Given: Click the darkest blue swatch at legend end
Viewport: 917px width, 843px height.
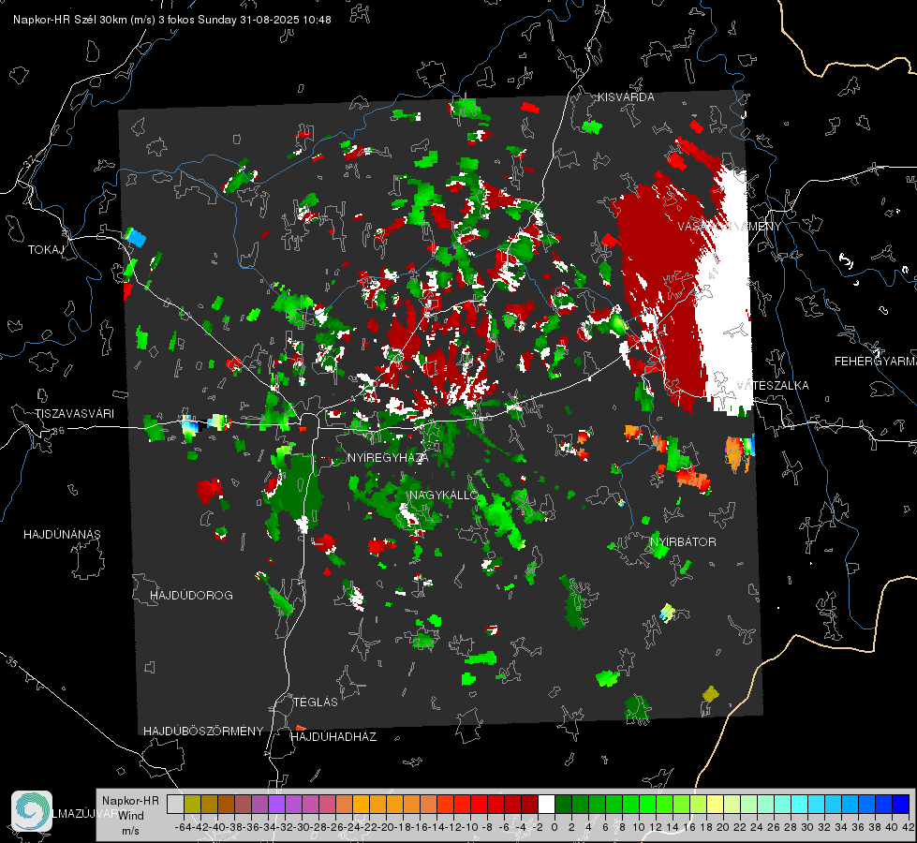Looking at the screenshot, I should [x=901, y=804].
